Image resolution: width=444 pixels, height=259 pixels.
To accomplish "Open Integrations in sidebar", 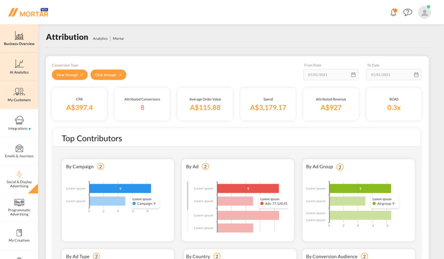I will click(x=19, y=123).
